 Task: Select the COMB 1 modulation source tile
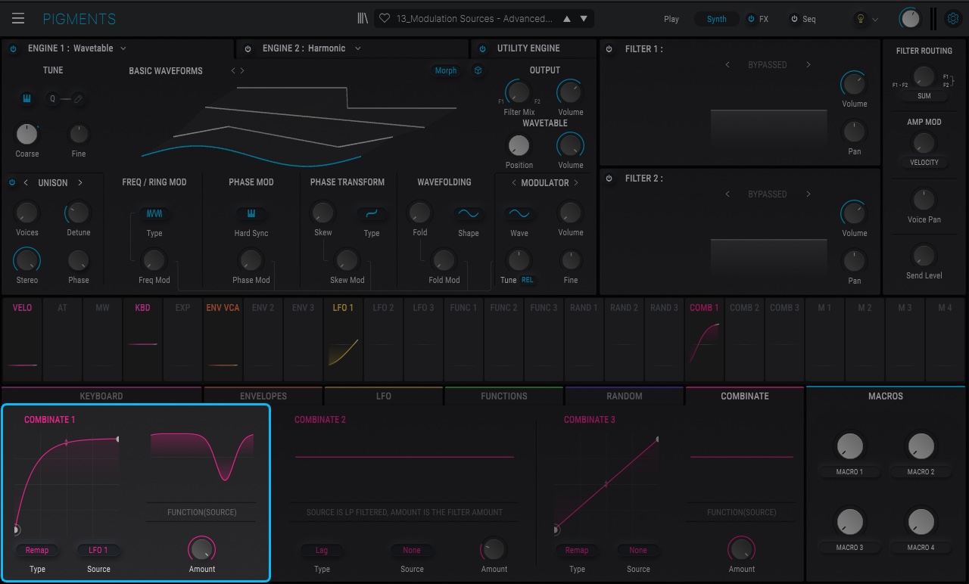(704, 339)
